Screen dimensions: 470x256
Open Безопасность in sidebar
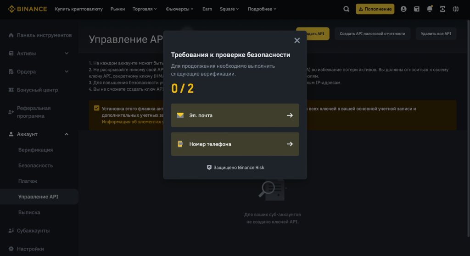point(35,165)
